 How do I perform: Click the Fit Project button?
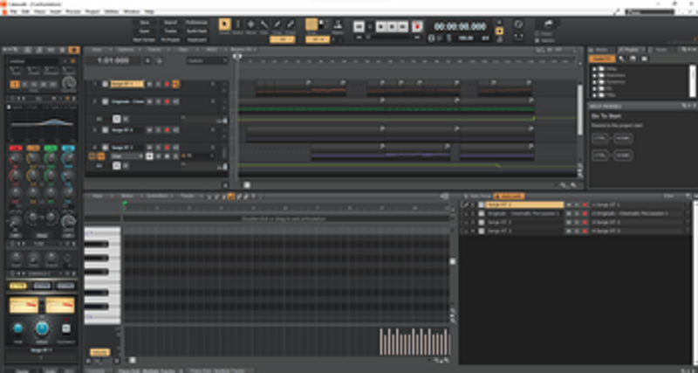170,39
